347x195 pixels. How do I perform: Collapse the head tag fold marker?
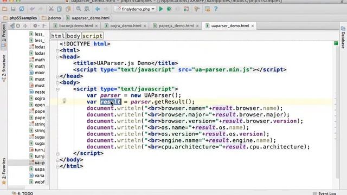click(57, 57)
